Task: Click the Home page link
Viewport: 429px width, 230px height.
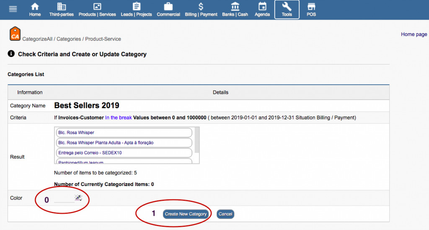Action: point(413,34)
